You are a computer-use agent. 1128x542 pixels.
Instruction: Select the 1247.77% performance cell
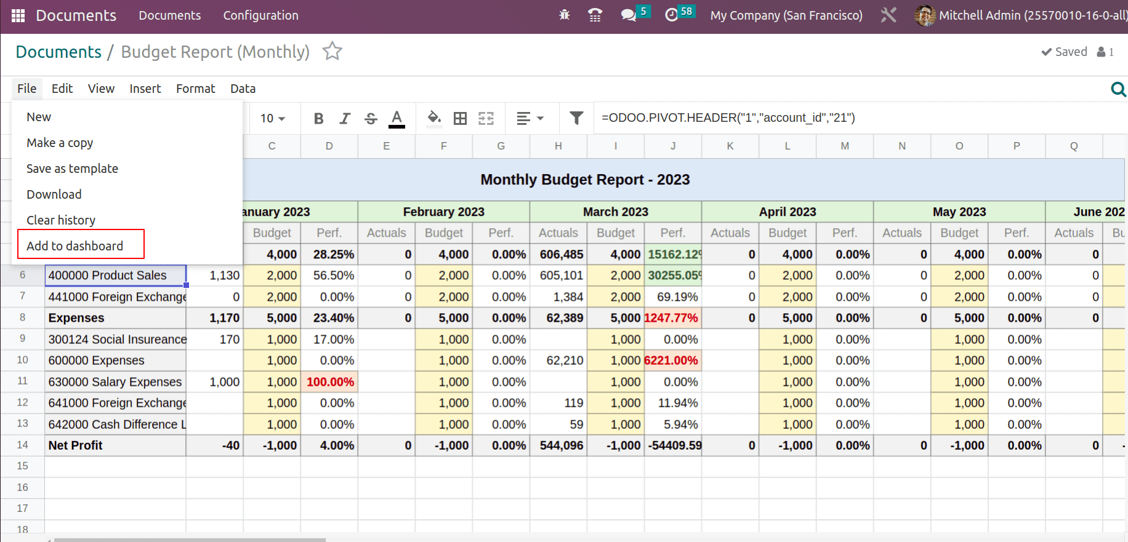point(673,318)
